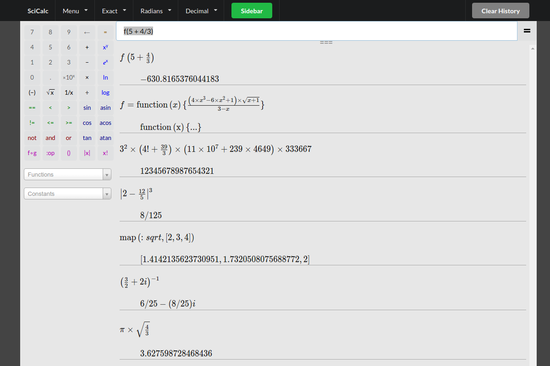Screen dimensions: 550x366
Task: Open the Radians angle dropdown
Action: pyautogui.click(x=156, y=11)
